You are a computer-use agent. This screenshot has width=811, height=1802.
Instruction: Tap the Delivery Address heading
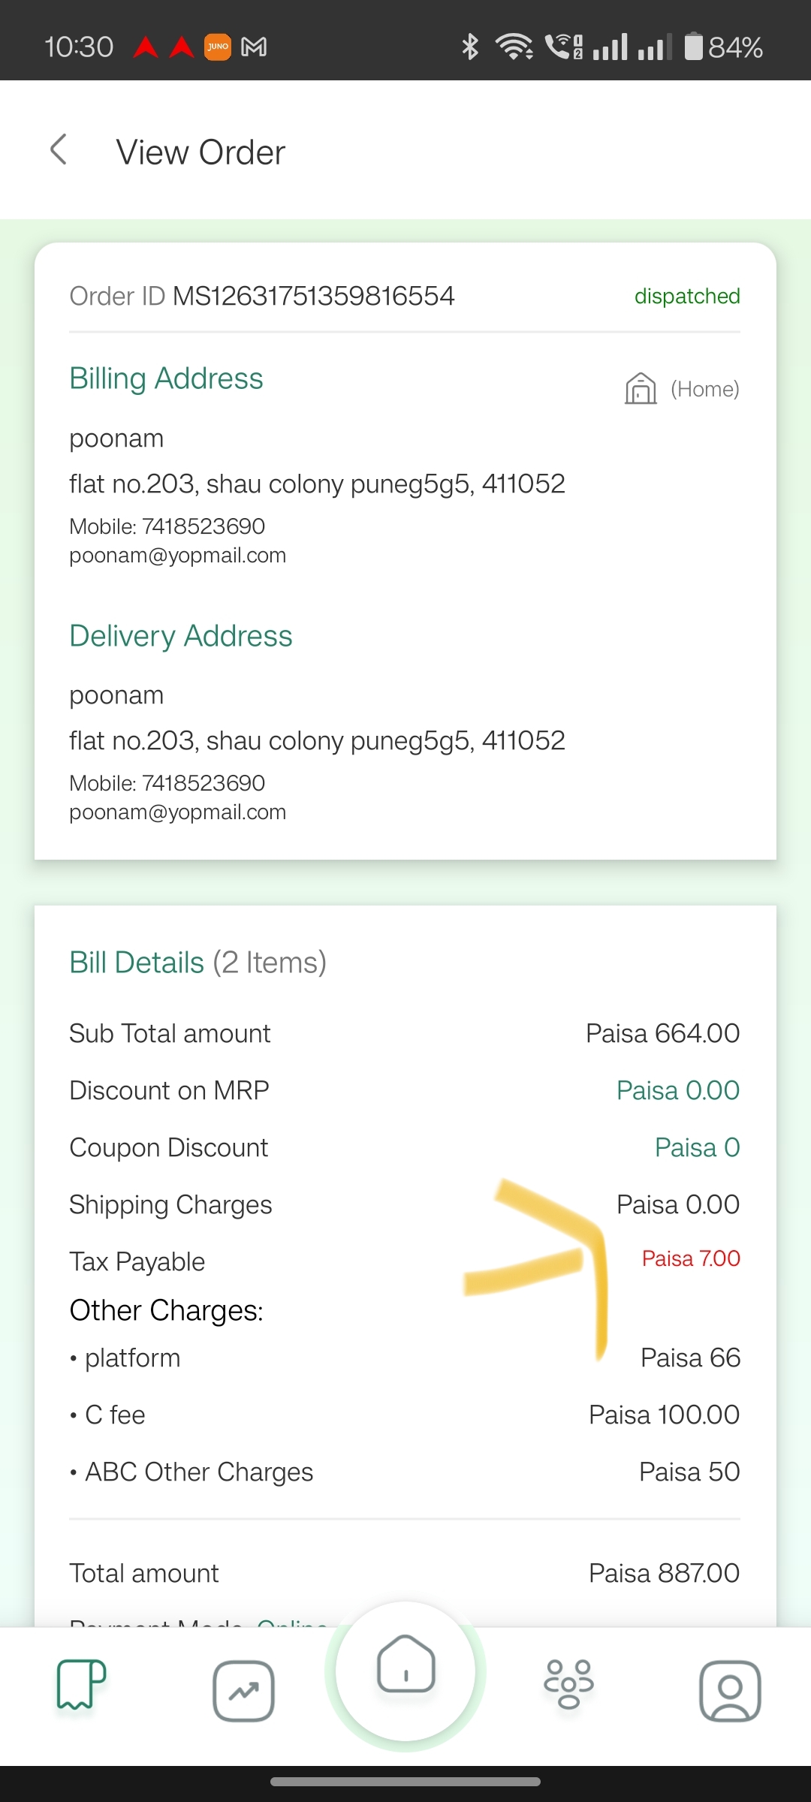pos(180,636)
